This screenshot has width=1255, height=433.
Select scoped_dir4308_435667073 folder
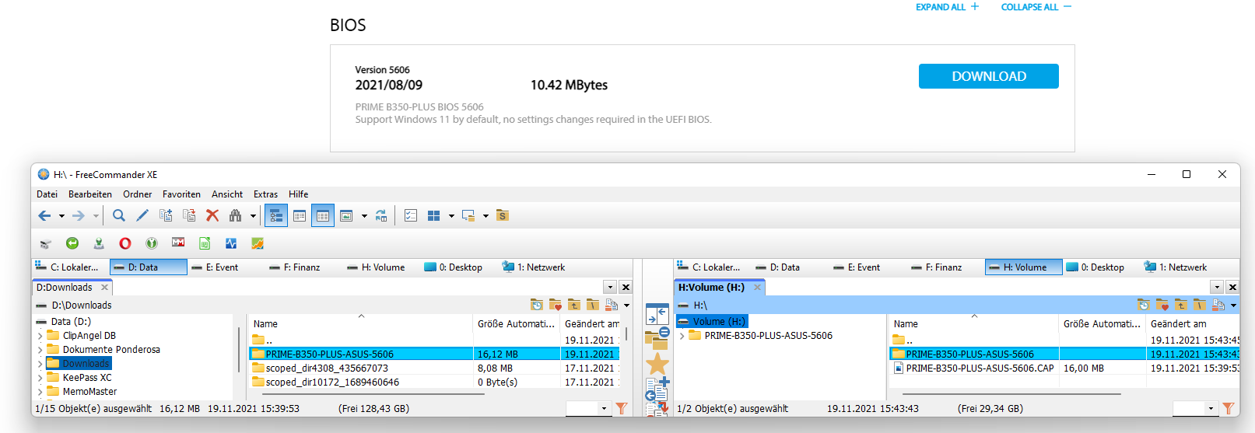click(x=327, y=368)
